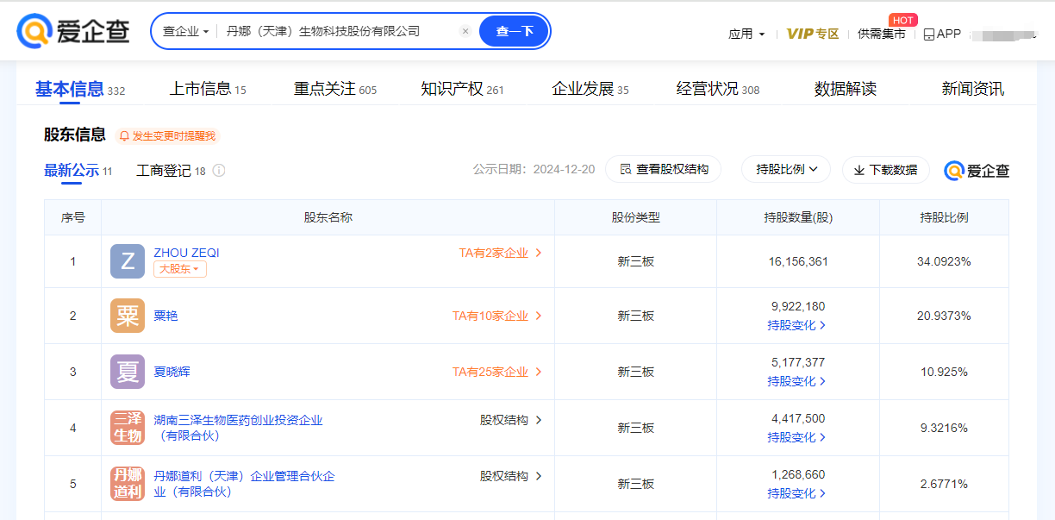This screenshot has width=1055, height=520.
Task: Open the APP download link
Action: point(942,34)
